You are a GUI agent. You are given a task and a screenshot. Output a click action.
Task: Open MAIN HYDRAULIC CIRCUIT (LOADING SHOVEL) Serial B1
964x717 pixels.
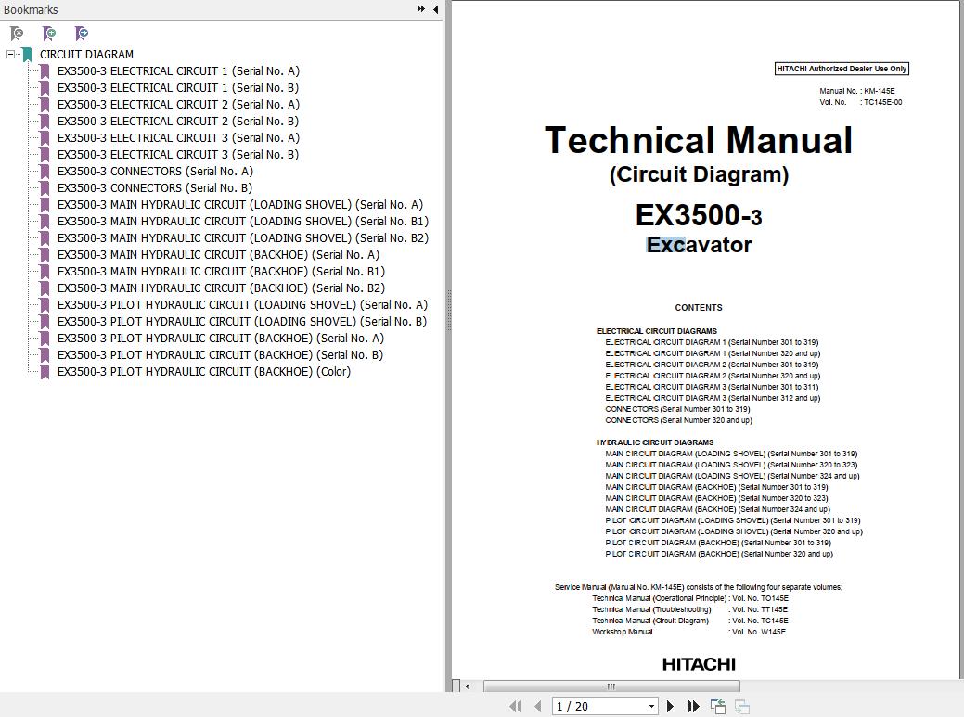click(243, 221)
